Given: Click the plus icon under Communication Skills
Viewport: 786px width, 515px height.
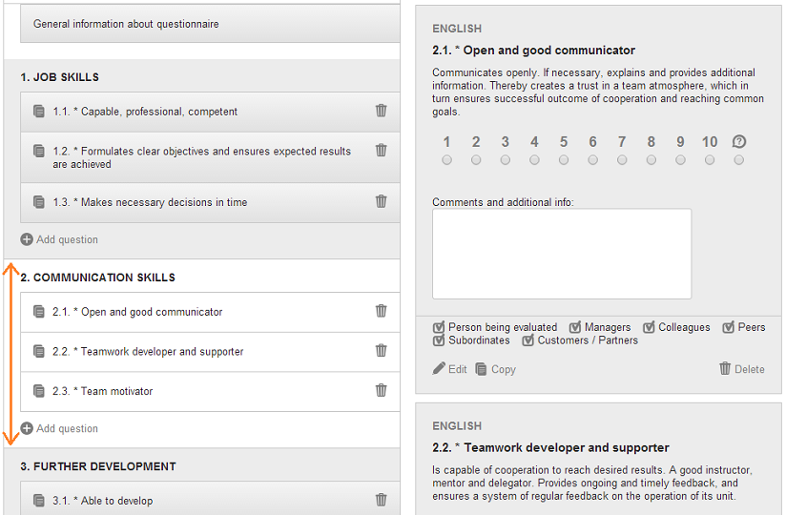Looking at the screenshot, I should pos(27,428).
